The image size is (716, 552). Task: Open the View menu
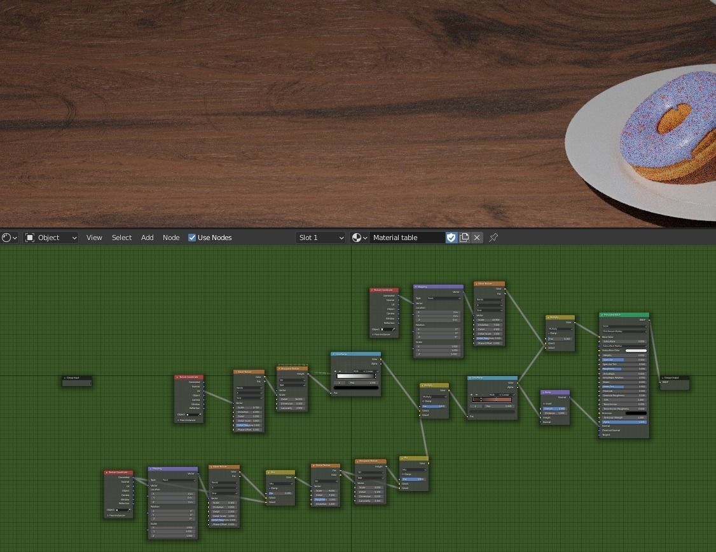click(94, 238)
